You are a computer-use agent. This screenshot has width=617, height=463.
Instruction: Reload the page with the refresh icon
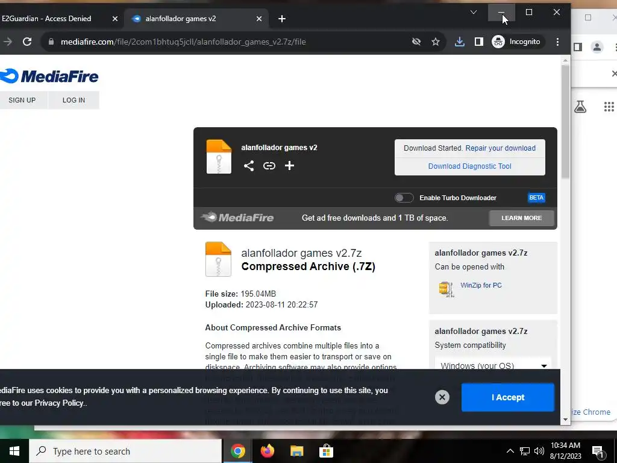pyautogui.click(x=27, y=42)
